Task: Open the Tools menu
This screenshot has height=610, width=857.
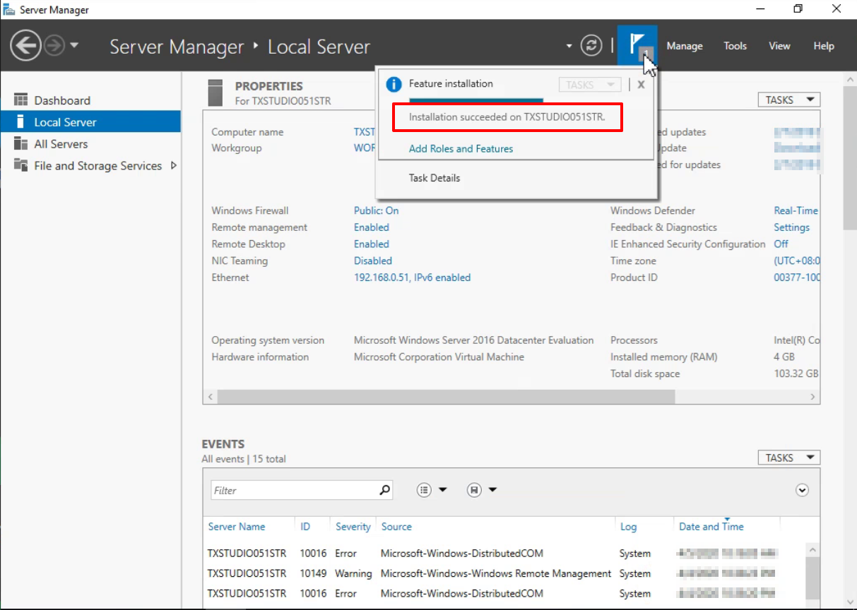Action: click(735, 46)
